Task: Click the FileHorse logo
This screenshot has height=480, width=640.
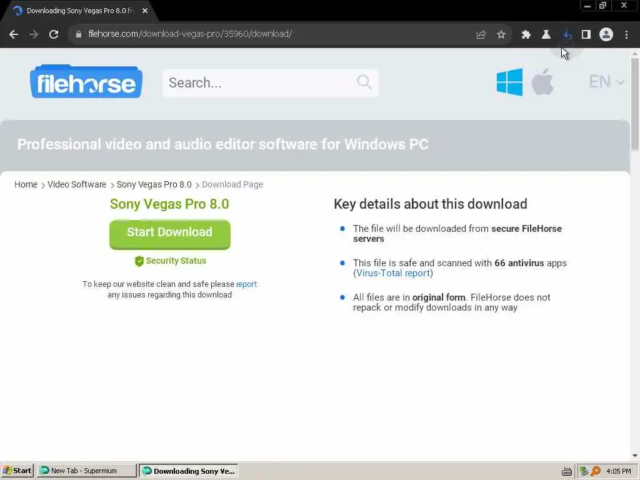Action: point(86,81)
